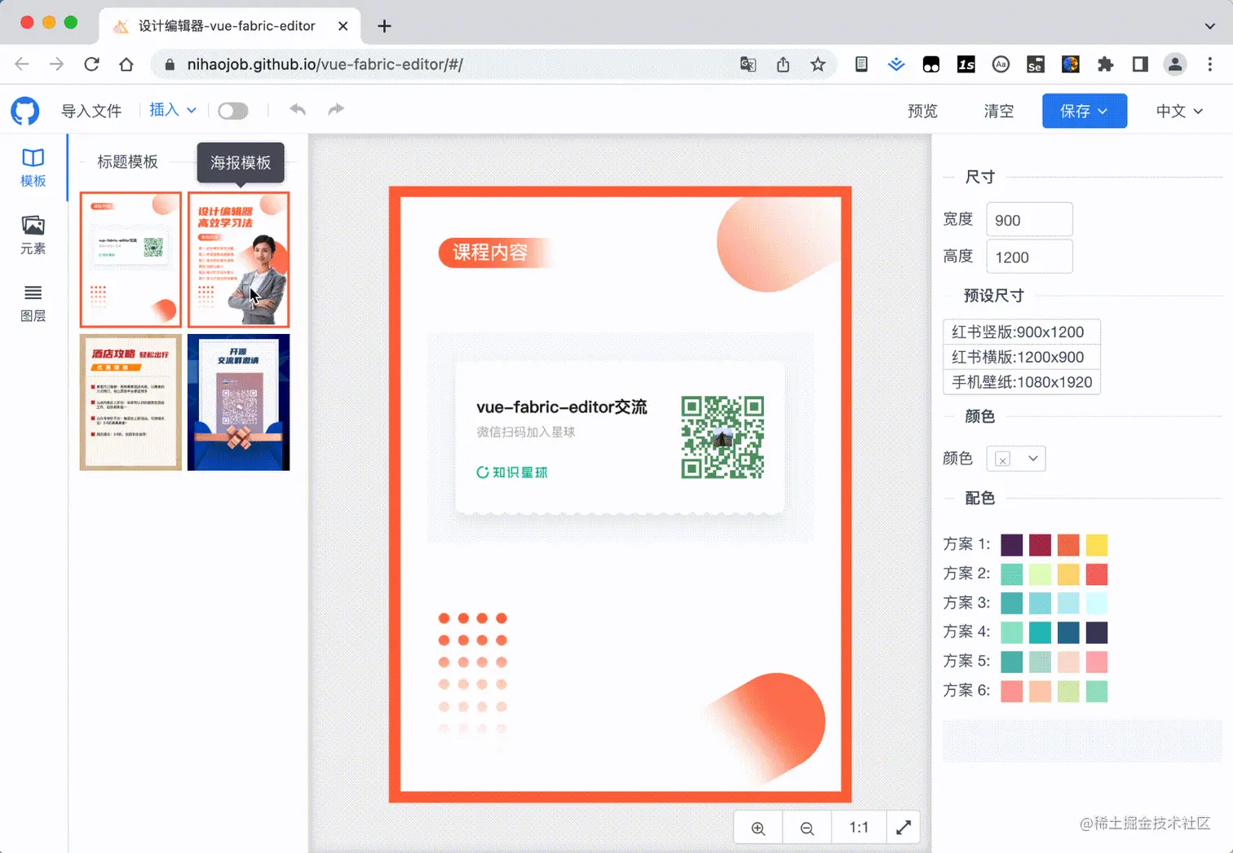Click the redo arrow icon
This screenshot has width=1233, height=853.
336,109
